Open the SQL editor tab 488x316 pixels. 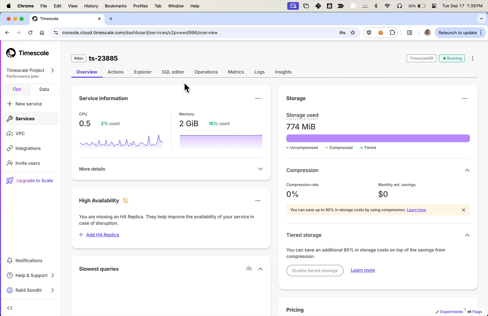(x=173, y=72)
